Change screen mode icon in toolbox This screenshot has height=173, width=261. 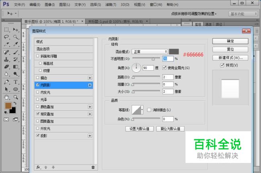(x=16, y=120)
